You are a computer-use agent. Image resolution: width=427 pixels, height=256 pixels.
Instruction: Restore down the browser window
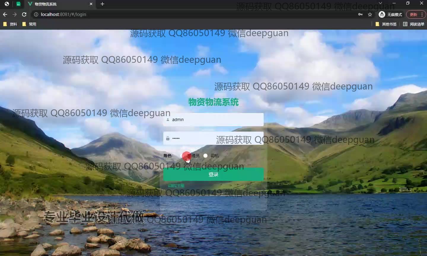click(x=408, y=3)
